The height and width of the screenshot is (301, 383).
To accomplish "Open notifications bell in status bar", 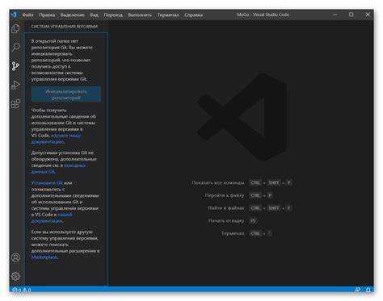I will coord(368,290).
